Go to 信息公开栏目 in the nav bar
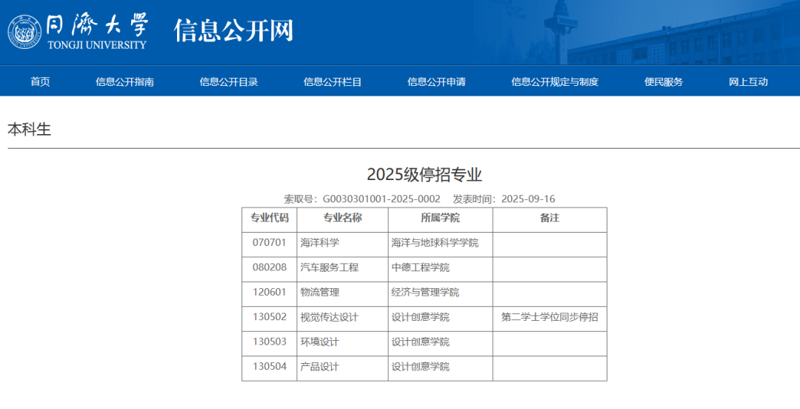 pos(333,82)
